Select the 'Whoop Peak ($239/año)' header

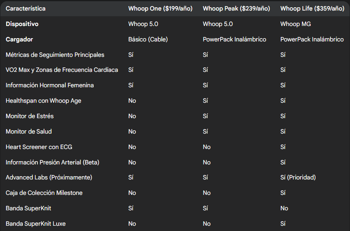coord(236,9)
